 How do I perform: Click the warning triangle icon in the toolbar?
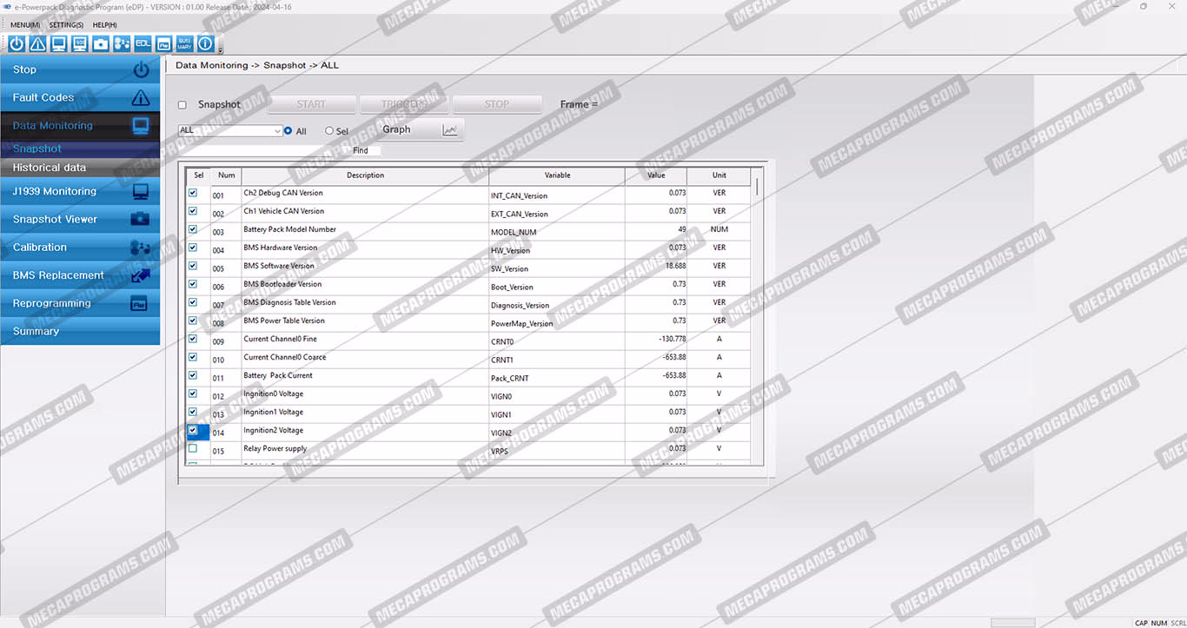tap(37, 43)
